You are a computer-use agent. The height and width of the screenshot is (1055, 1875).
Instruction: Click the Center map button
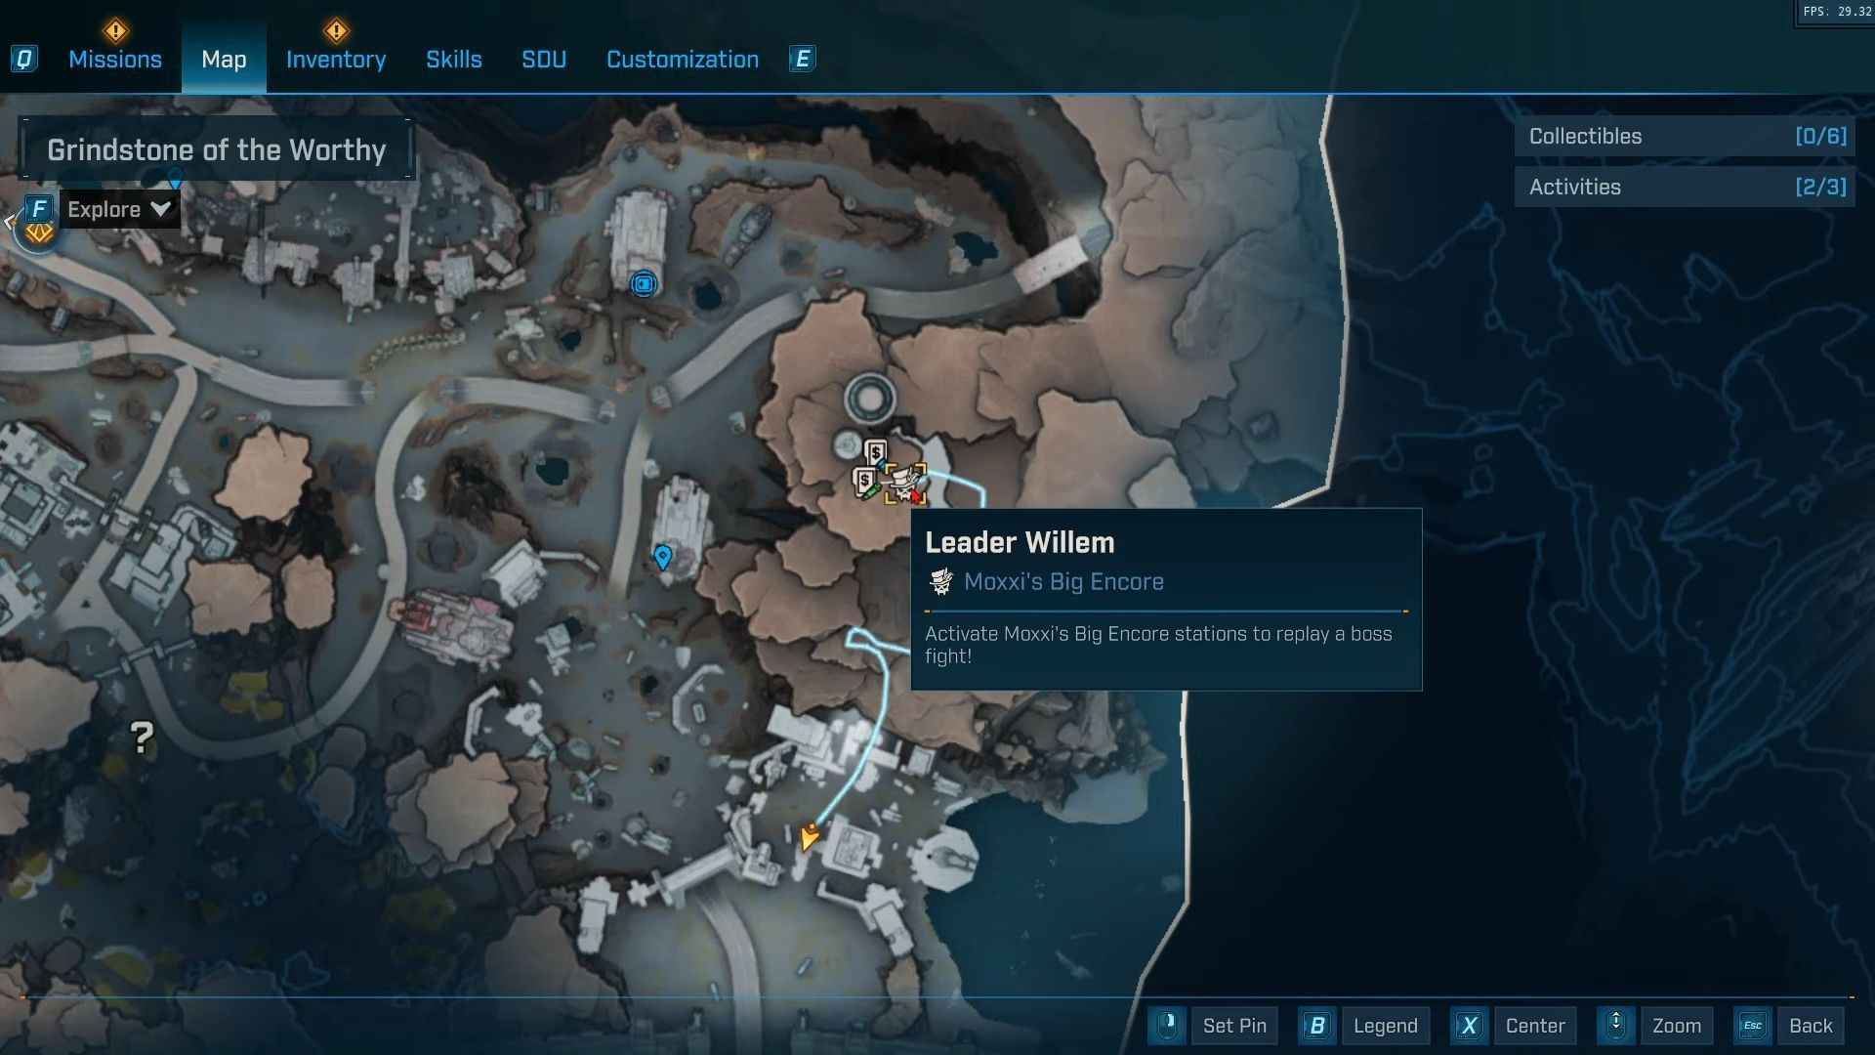(1534, 1026)
